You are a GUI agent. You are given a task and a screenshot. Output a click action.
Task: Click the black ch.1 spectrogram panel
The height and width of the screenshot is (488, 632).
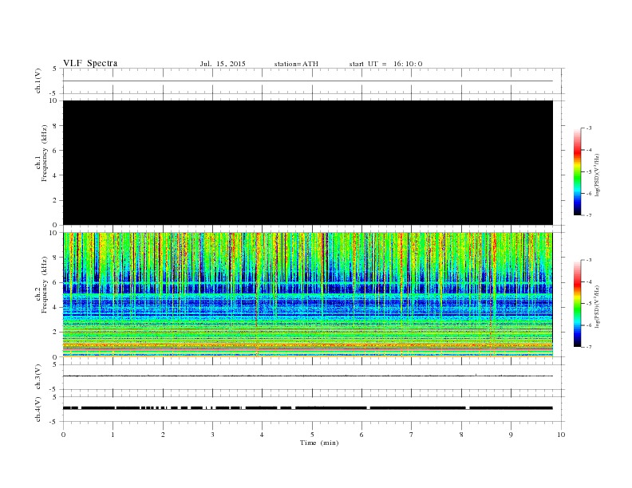308,163
